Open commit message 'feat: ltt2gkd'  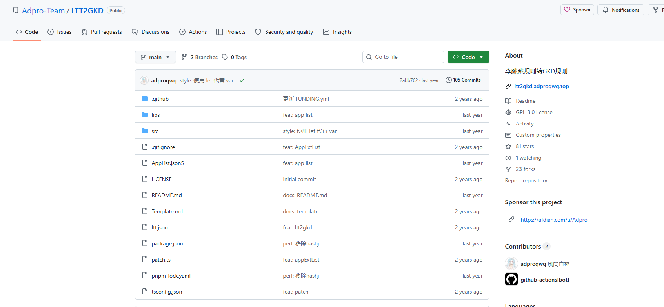click(297, 227)
